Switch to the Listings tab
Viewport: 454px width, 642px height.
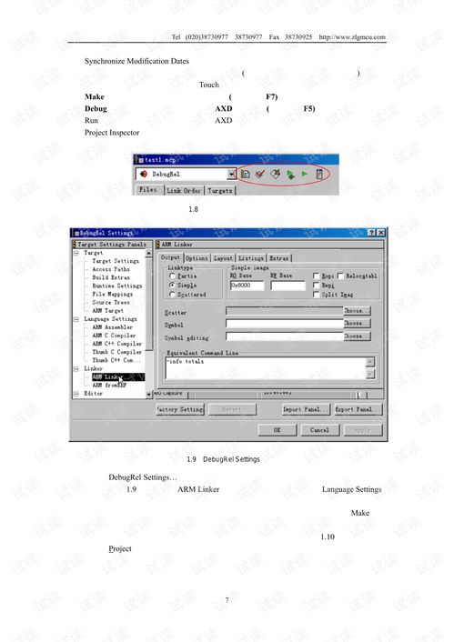pos(251,258)
